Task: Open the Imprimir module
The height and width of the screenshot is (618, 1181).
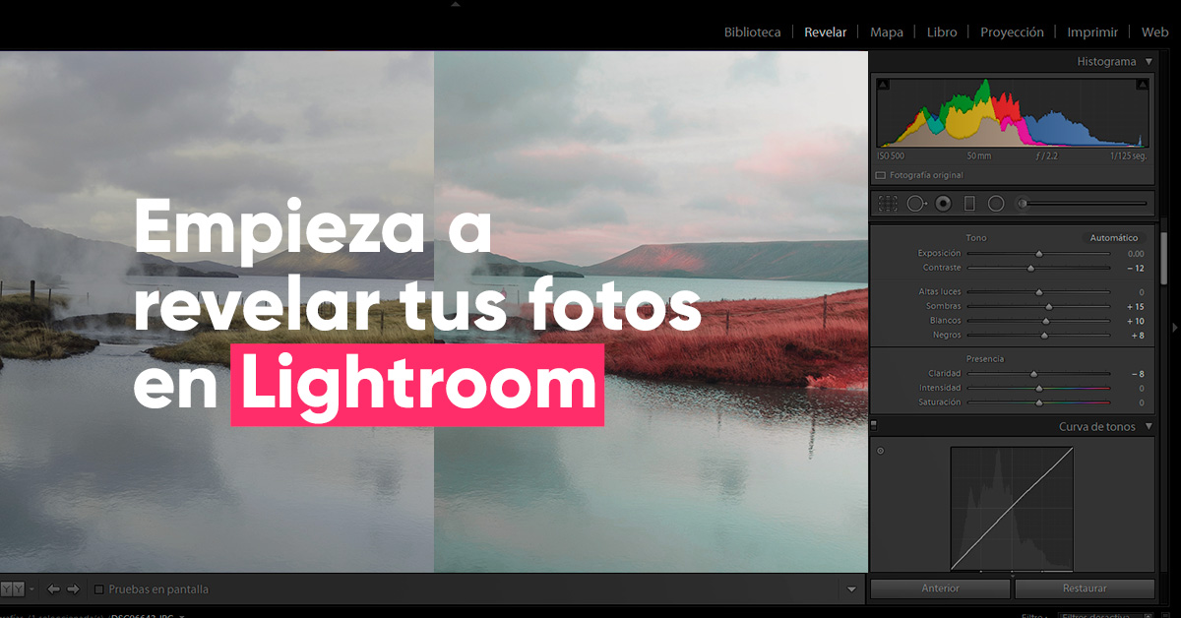Action: pyautogui.click(x=1092, y=32)
